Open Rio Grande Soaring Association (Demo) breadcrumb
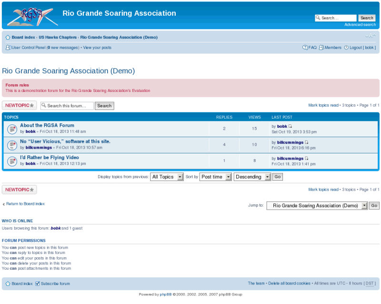The image size is (381, 304). pos(119,37)
